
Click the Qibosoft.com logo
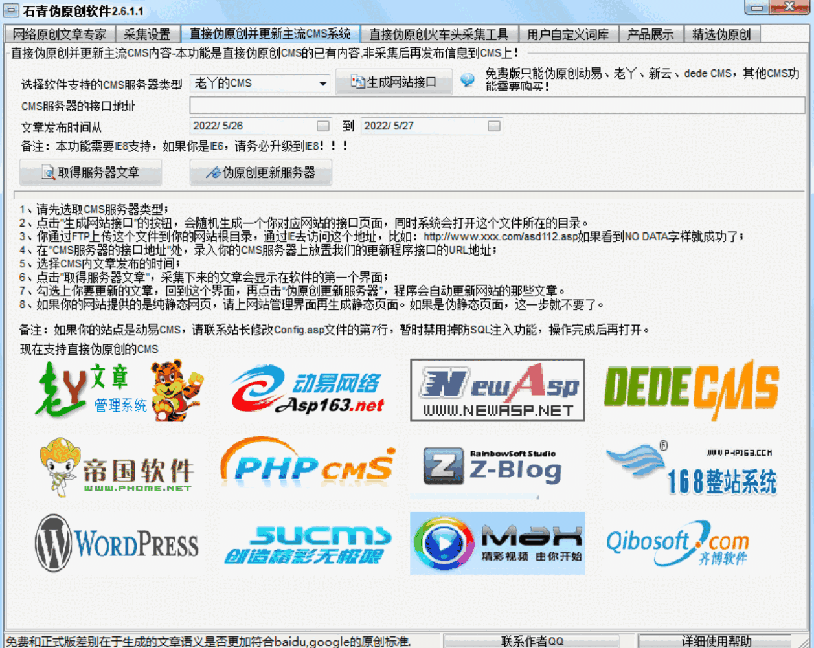click(677, 542)
